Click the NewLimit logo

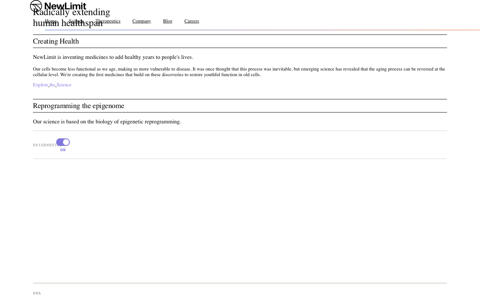pyautogui.click(x=58, y=6)
